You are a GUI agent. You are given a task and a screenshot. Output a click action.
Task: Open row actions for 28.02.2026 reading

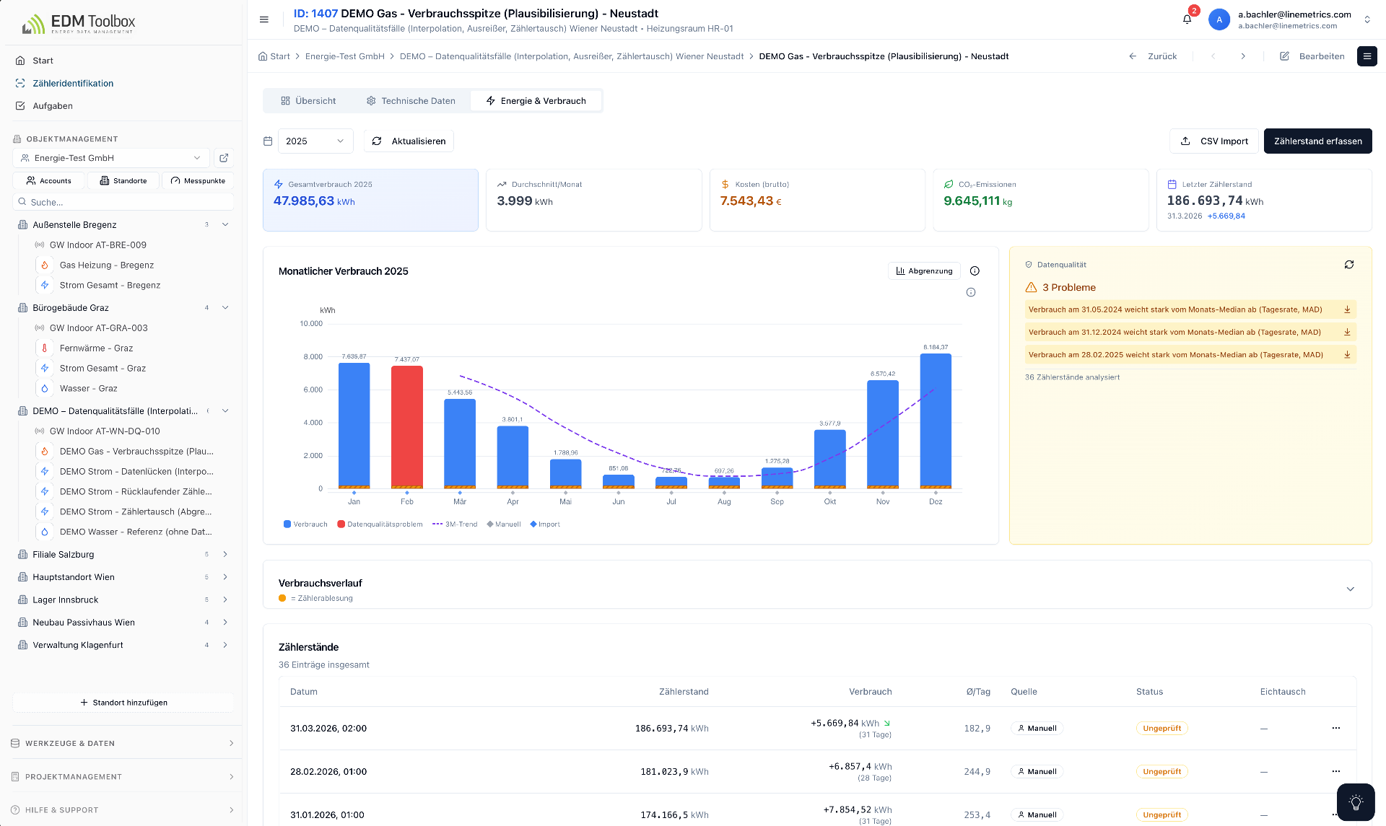click(1336, 771)
